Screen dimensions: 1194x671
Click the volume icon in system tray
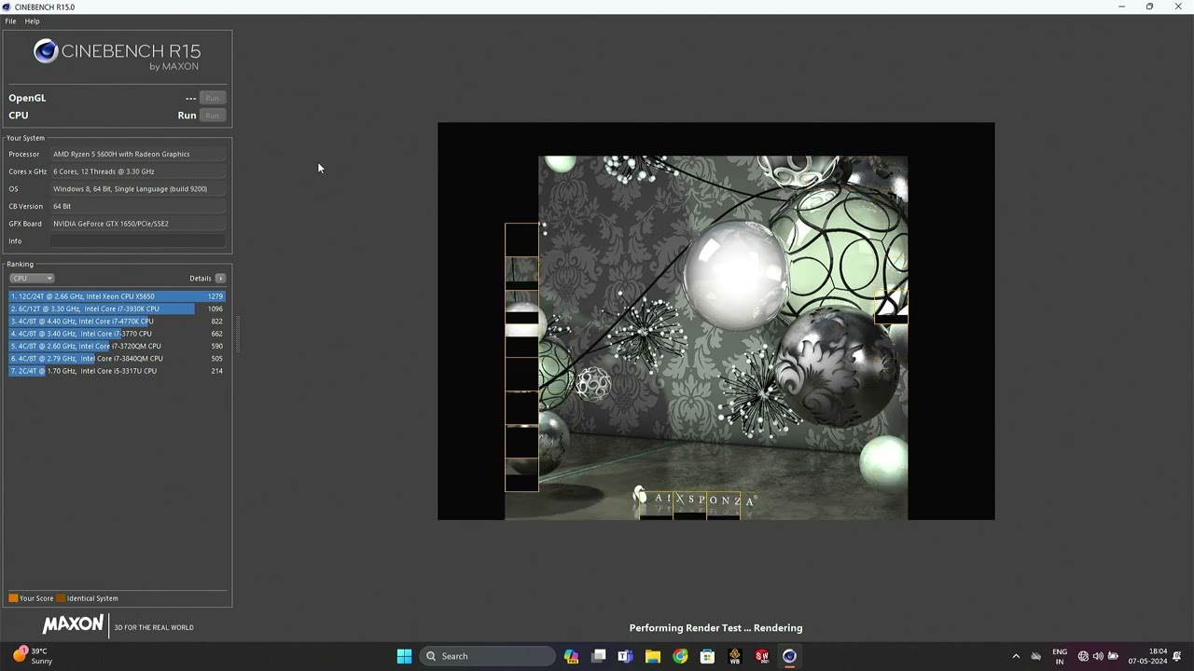[1098, 656]
